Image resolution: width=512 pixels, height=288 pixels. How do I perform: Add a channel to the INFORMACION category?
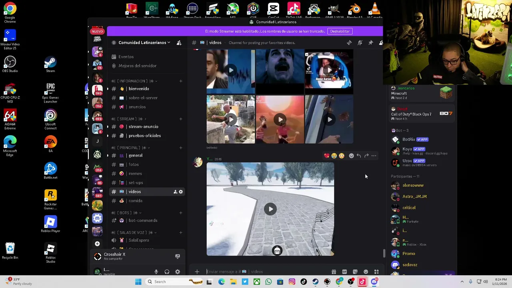pyautogui.click(x=181, y=81)
